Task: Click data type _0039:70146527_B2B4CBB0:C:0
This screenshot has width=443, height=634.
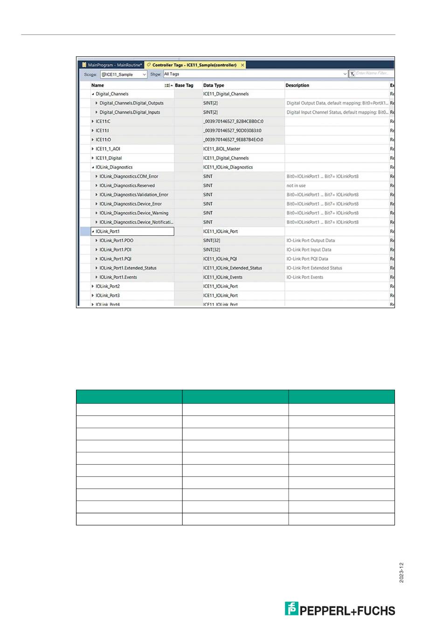Action: click(x=243, y=122)
